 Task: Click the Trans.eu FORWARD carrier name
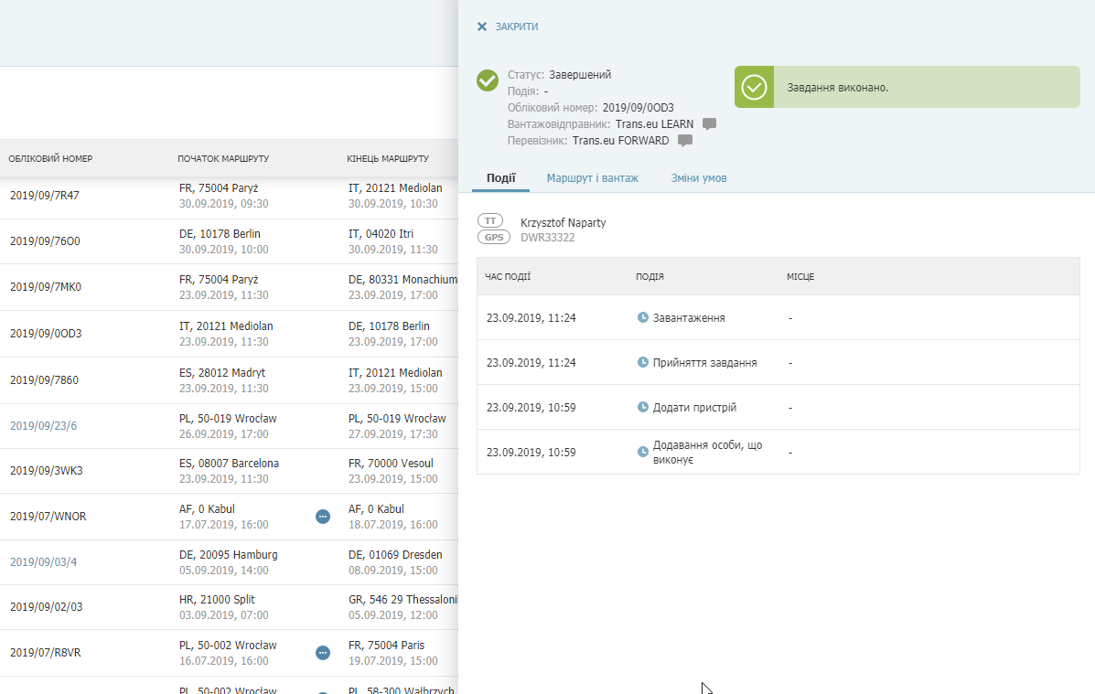(x=621, y=140)
